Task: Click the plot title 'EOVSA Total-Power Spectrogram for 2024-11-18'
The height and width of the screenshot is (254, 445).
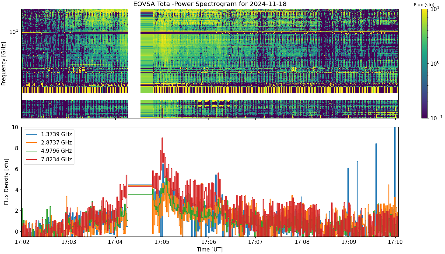Action: [x=210, y=4]
